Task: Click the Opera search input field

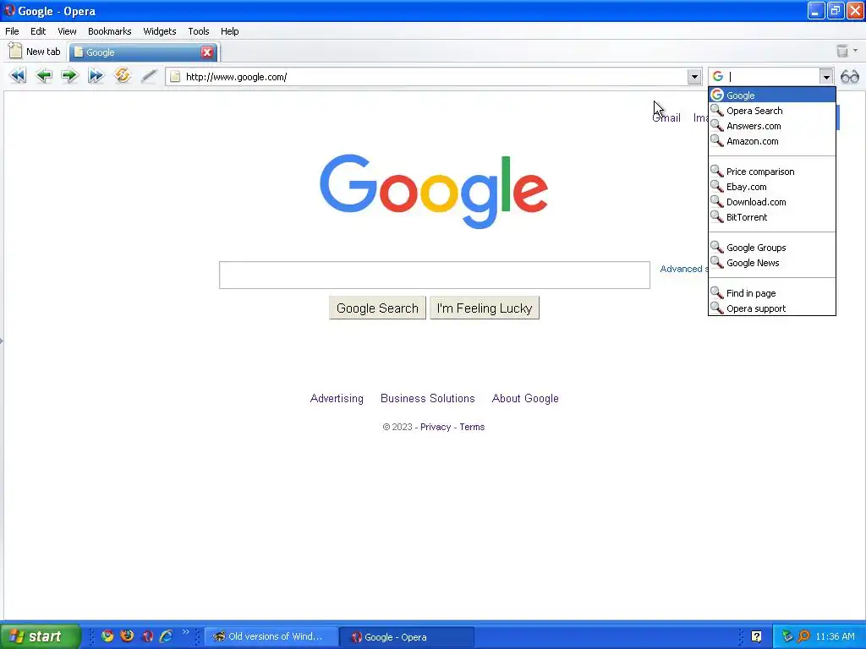Action: click(x=772, y=77)
